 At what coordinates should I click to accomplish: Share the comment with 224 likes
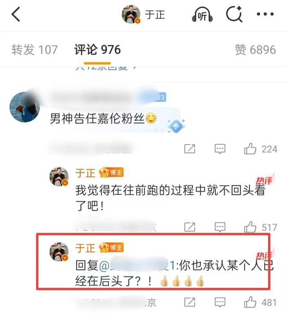[x=190, y=149]
